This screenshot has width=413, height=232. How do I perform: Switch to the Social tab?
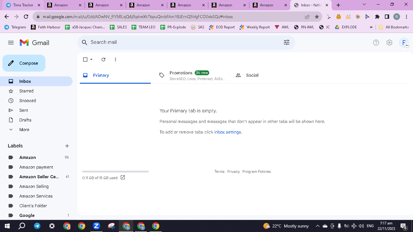click(x=268, y=75)
